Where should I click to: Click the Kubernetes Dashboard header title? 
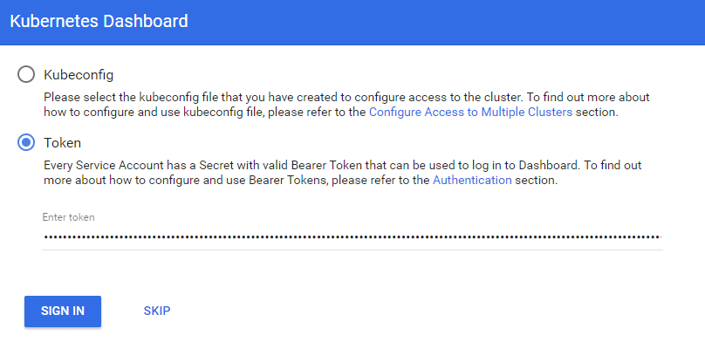point(99,21)
